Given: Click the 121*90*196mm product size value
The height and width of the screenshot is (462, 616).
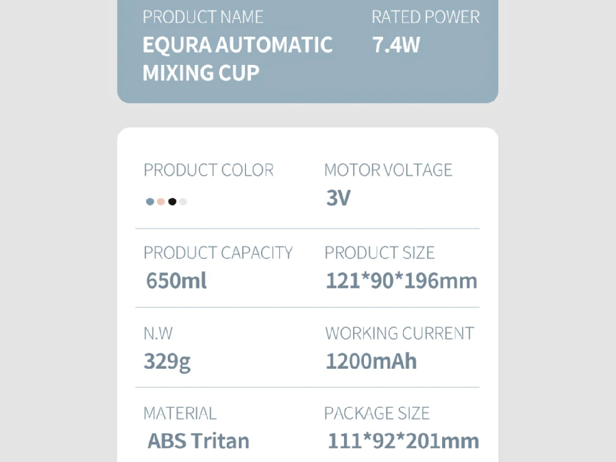Looking at the screenshot, I should coord(401,280).
